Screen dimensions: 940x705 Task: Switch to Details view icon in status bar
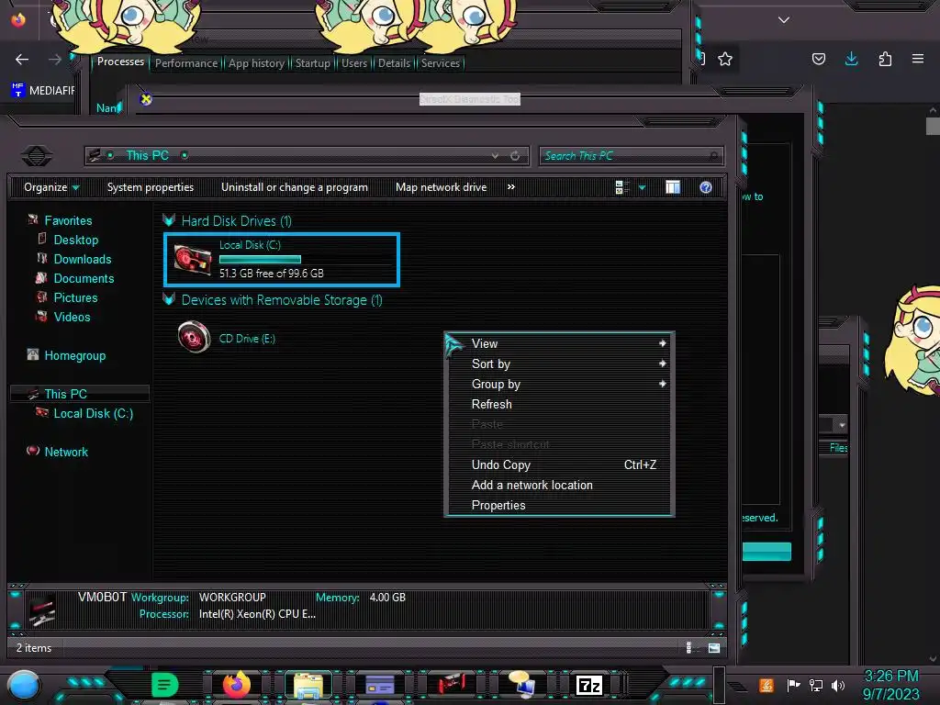pyautogui.click(x=689, y=647)
